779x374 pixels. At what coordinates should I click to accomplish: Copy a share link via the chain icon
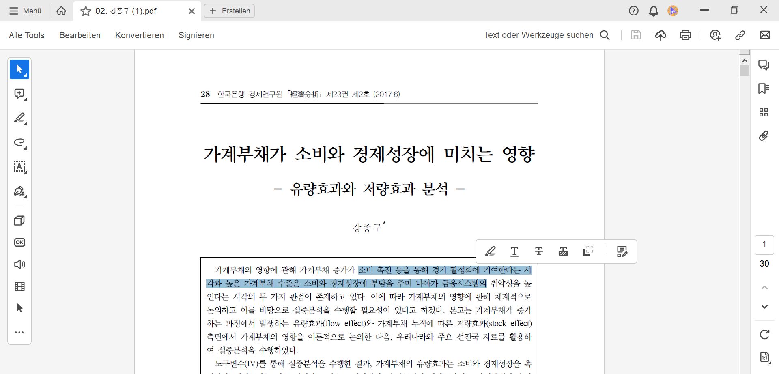740,35
